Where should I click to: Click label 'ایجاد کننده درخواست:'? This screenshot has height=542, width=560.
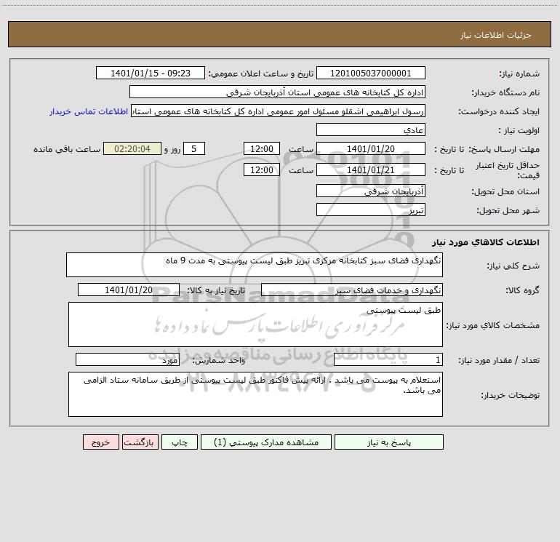(x=499, y=112)
